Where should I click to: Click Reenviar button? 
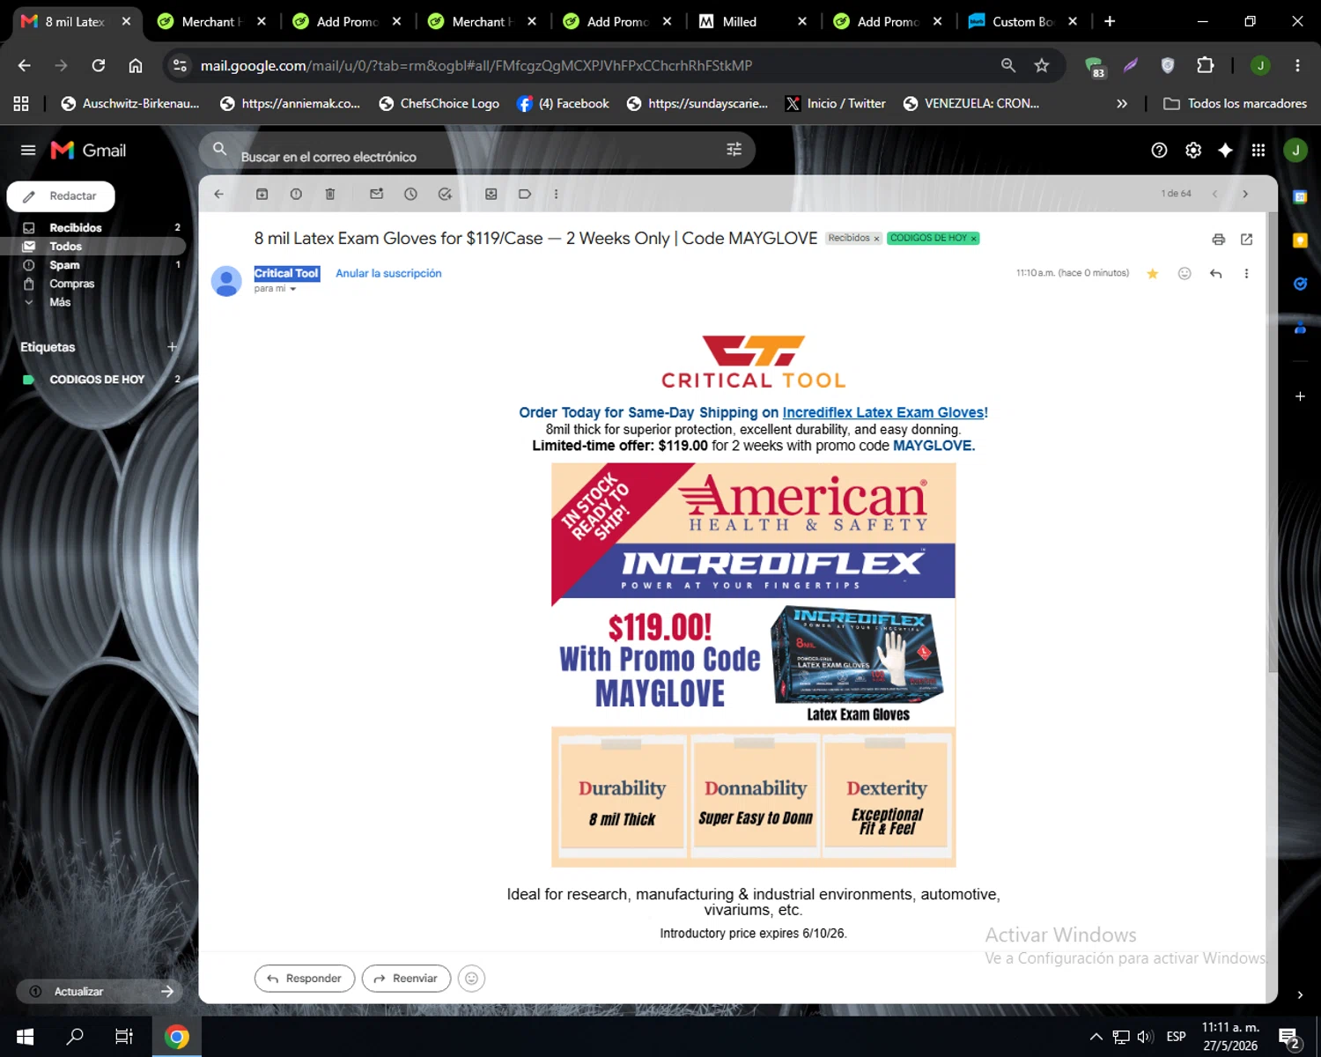[x=406, y=979]
